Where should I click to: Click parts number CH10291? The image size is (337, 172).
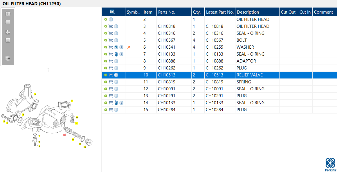point(167,96)
